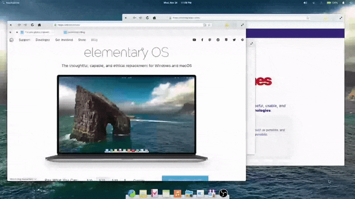355x199 pixels.
Task: Open the Support navigation menu item
Action: tap(24, 40)
